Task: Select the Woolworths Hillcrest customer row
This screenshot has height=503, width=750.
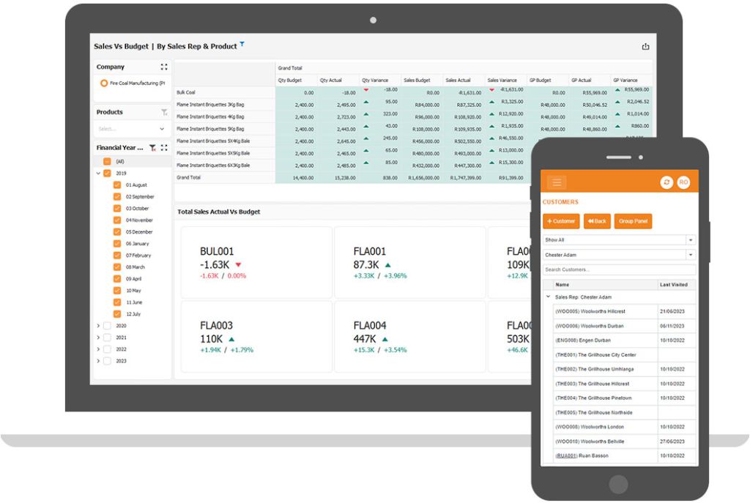Action: [624, 311]
